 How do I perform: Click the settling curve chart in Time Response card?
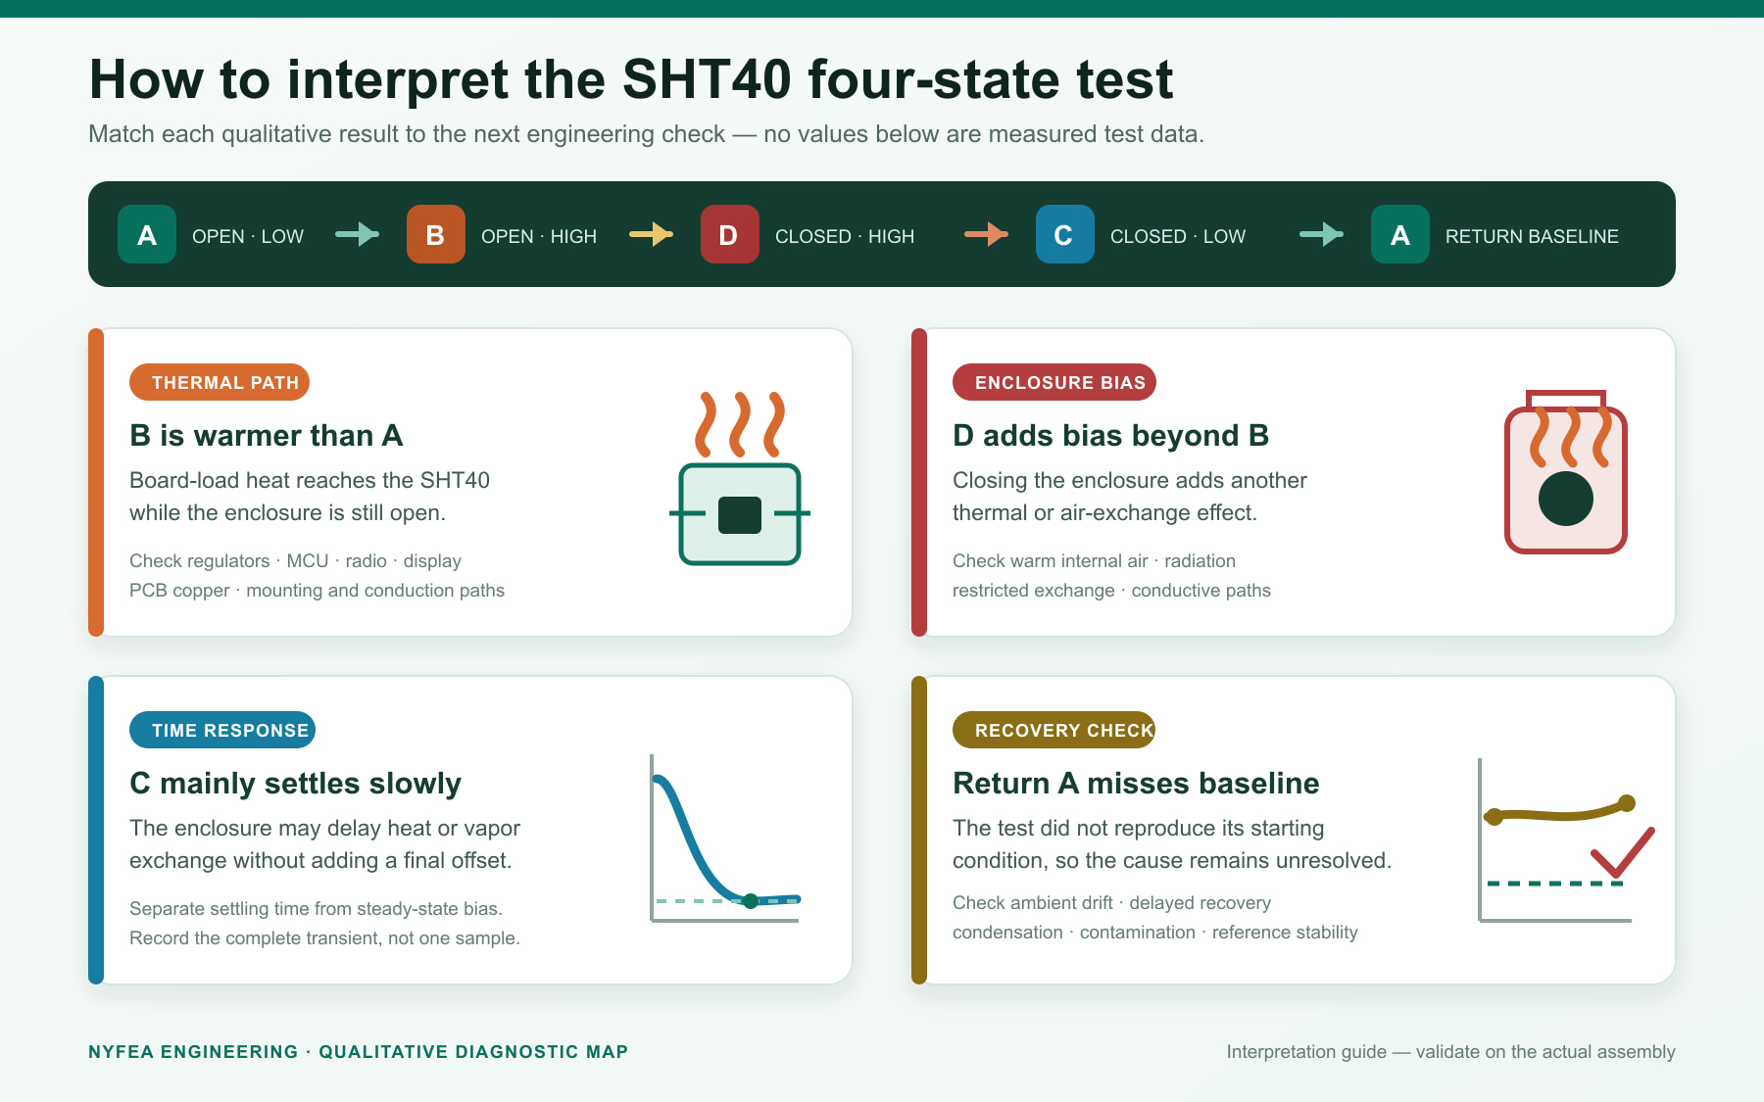[x=725, y=838]
